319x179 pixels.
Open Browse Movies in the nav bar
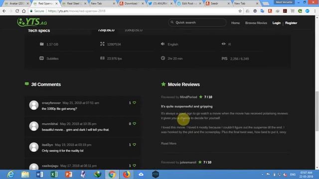256,23
